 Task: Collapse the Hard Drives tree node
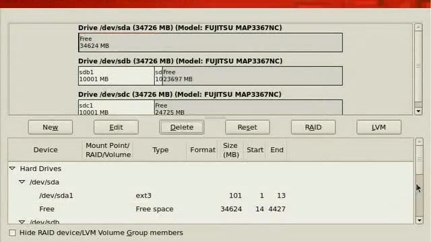12,168
